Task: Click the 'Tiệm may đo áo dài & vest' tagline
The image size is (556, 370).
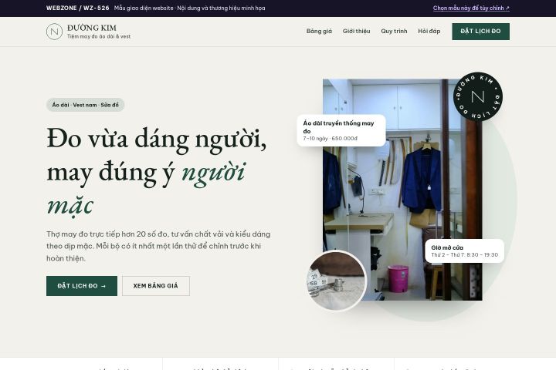Action: pos(99,36)
